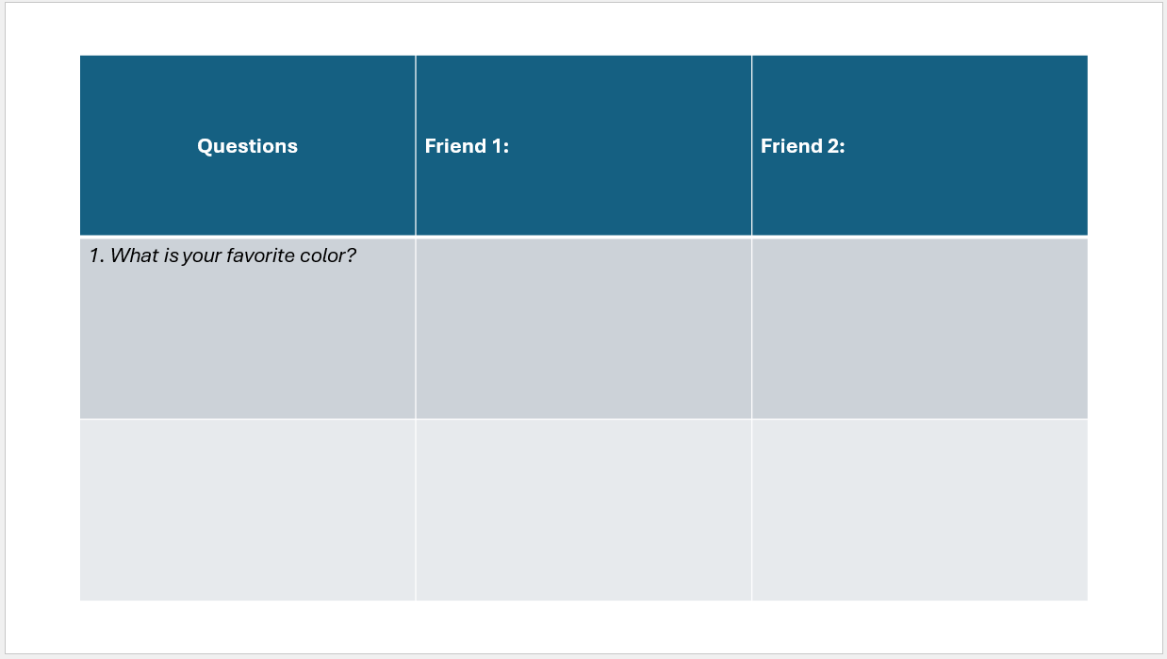
Task: Select Friend 1's favorite color answer cell
Action: click(x=583, y=328)
